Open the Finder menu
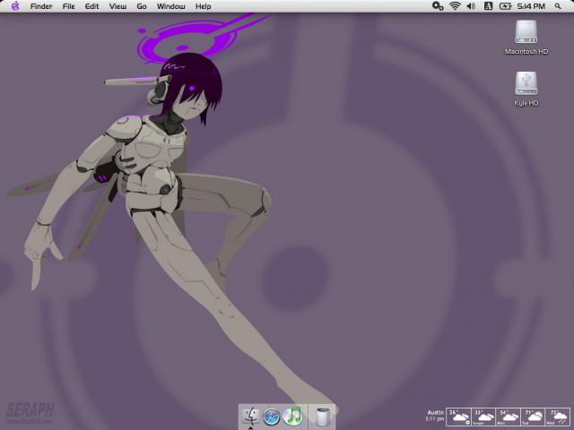Image resolution: width=574 pixels, height=430 pixels. [x=41, y=6]
